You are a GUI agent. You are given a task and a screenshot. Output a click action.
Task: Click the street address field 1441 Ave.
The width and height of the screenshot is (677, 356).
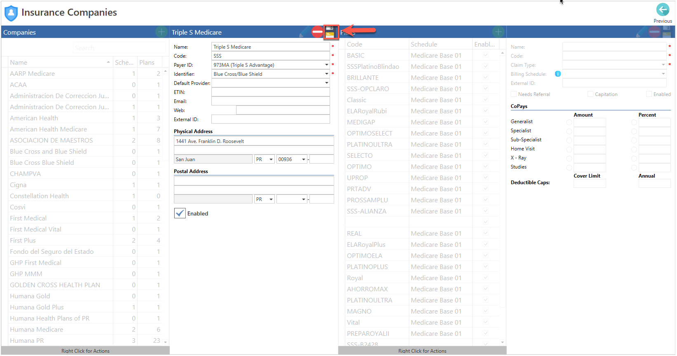coord(254,141)
